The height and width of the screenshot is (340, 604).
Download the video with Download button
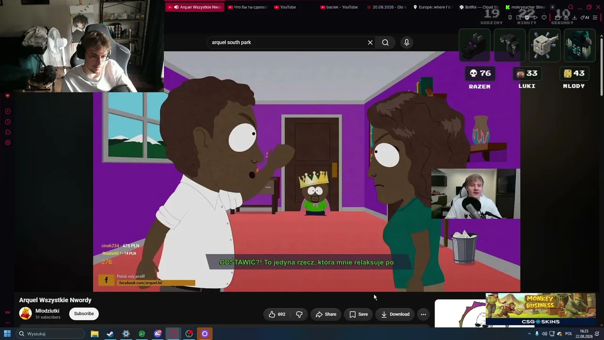click(x=395, y=314)
